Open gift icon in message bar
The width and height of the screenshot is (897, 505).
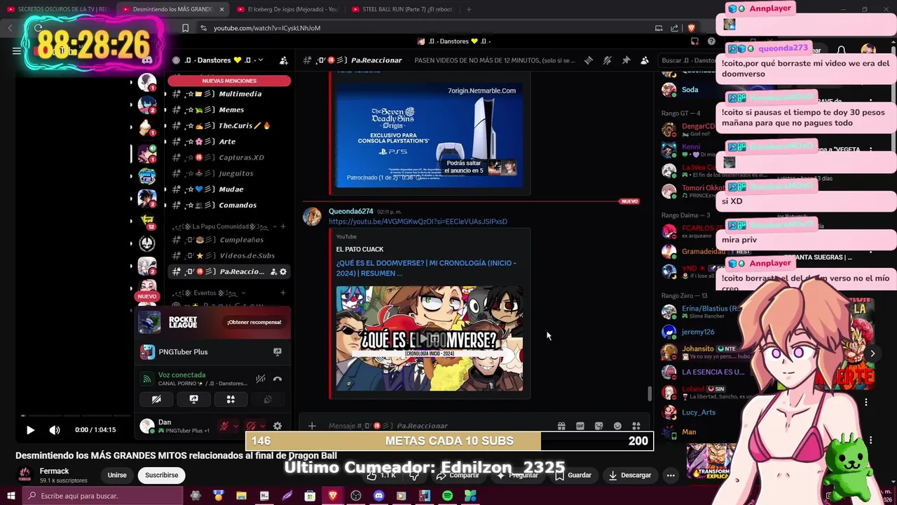point(561,426)
